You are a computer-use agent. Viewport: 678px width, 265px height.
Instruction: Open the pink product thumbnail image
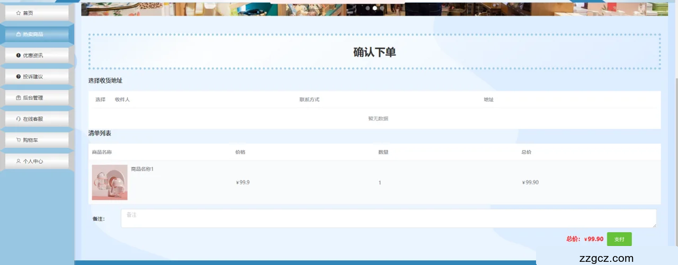click(110, 182)
